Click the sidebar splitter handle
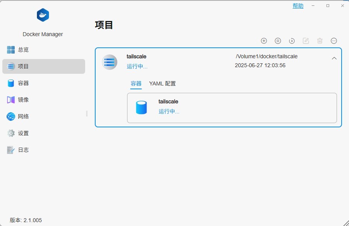349x226 pixels. (x=87, y=114)
